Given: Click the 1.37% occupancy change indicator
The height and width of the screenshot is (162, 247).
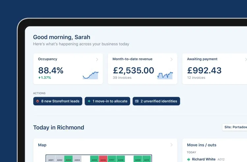Looking at the screenshot, I should (44, 78).
